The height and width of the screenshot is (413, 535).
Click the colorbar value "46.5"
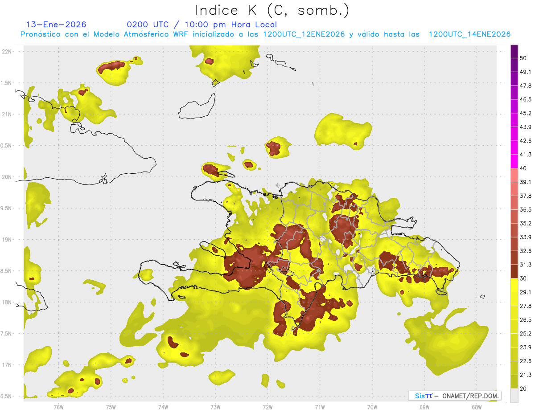[526, 99]
